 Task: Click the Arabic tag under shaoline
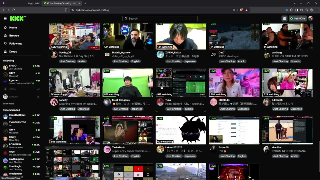[x=295, y=156]
